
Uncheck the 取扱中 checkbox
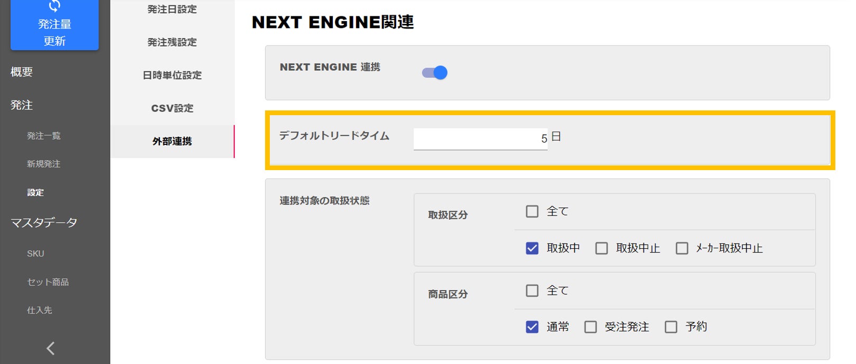pyautogui.click(x=532, y=248)
